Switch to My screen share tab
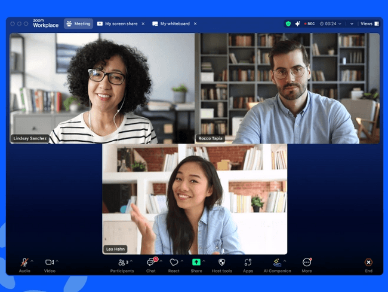Viewport: 388px width, 292px height. 117,23
